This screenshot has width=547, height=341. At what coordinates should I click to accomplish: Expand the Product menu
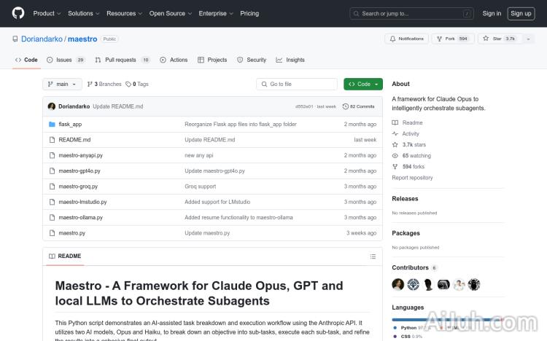pos(47,13)
